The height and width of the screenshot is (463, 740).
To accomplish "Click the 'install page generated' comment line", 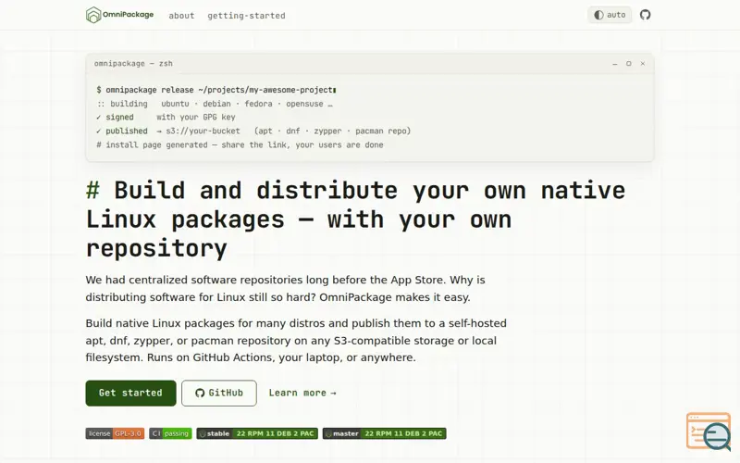I will [240, 145].
